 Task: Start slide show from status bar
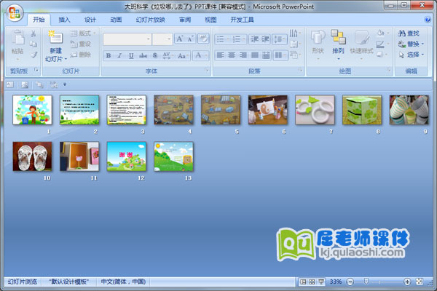coord(320,282)
